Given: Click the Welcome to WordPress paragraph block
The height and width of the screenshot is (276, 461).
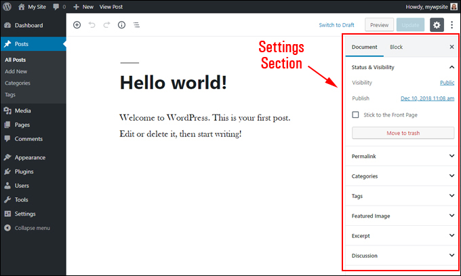Looking at the screenshot, I should coord(205,125).
